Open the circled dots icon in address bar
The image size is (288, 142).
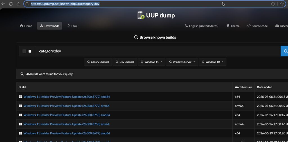[x=273, y=4]
